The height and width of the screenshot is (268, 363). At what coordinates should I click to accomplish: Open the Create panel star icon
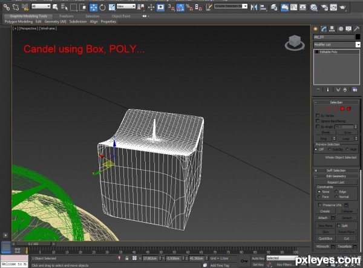click(x=315, y=29)
